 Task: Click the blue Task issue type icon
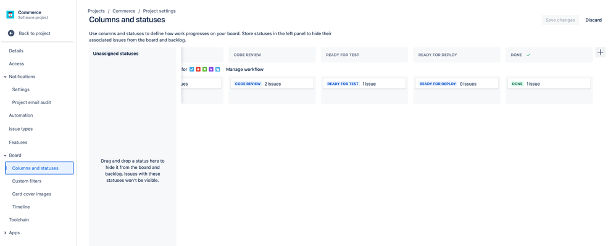[x=192, y=70]
